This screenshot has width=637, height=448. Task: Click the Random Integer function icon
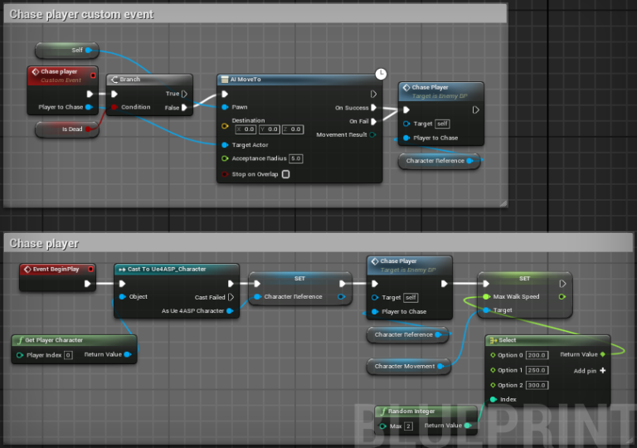[382, 411]
